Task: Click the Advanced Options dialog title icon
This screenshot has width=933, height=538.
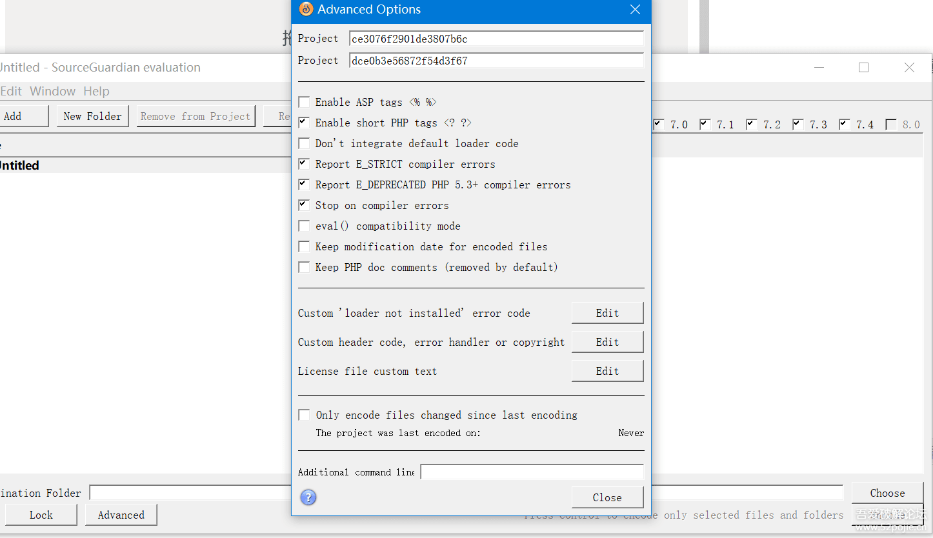Action: pyautogui.click(x=306, y=9)
